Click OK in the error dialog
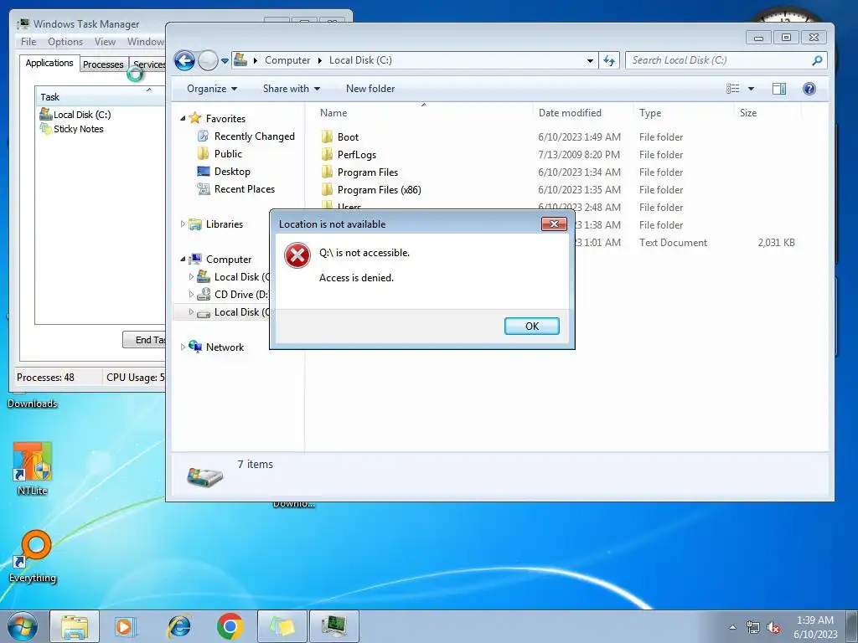The image size is (858, 643). 531,326
